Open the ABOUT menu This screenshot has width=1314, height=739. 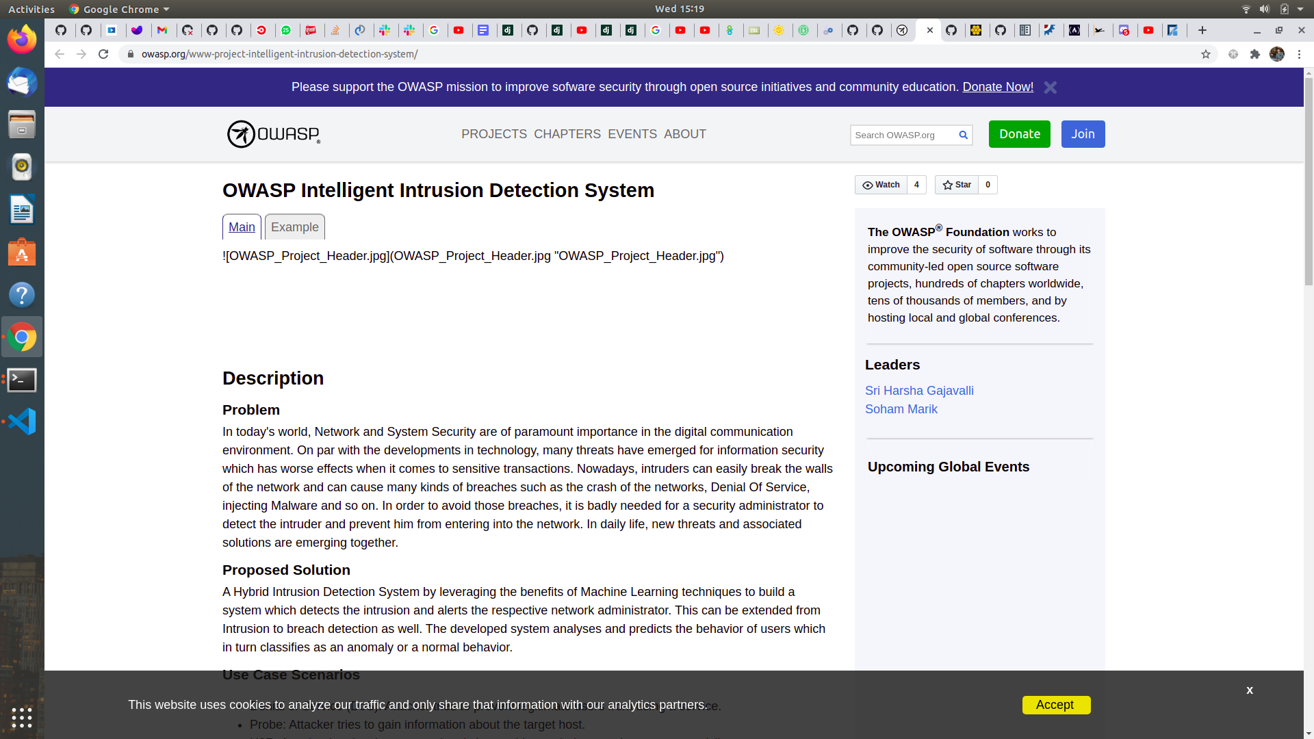[x=685, y=134]
